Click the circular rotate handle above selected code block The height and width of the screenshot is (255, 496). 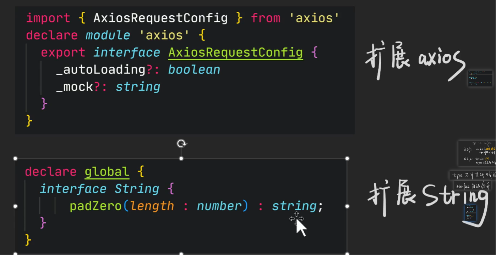pos(181,144)
